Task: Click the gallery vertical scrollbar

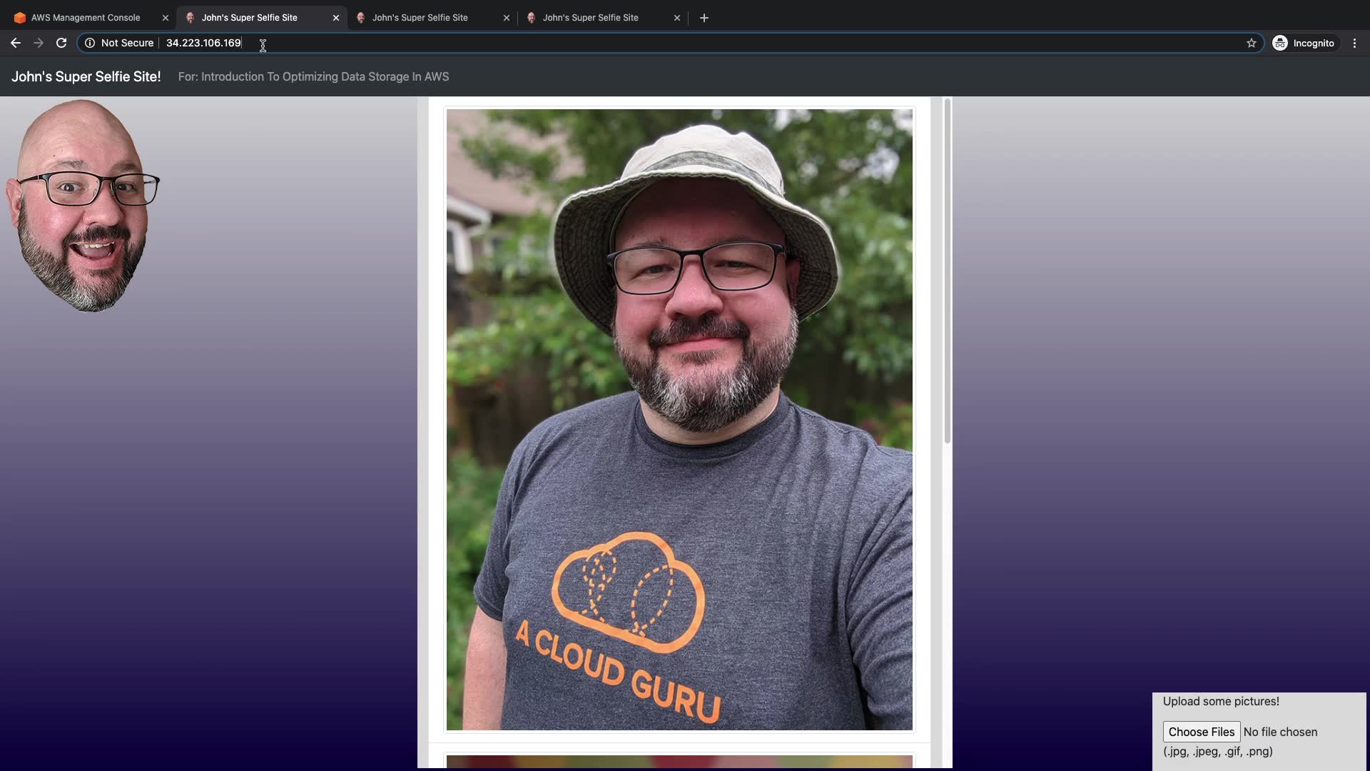Action: [x=947, y=271]
